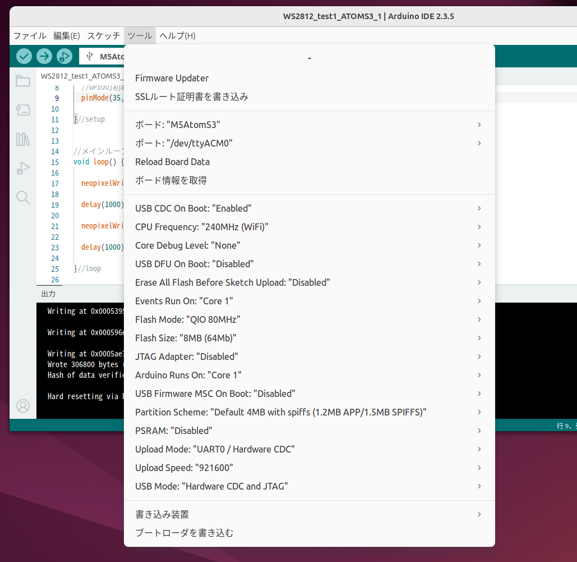Click the Upload sketch arrow icon
Screen dimensions: 577x562
(44, 56)
